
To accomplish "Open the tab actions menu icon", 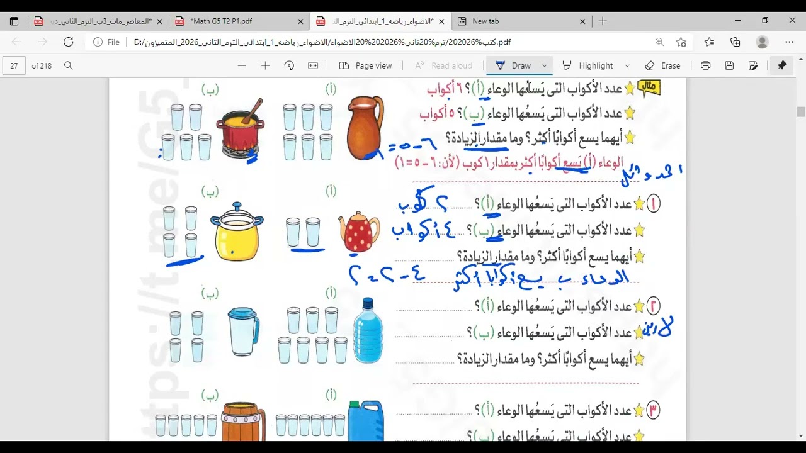I will tap(14, 21).
